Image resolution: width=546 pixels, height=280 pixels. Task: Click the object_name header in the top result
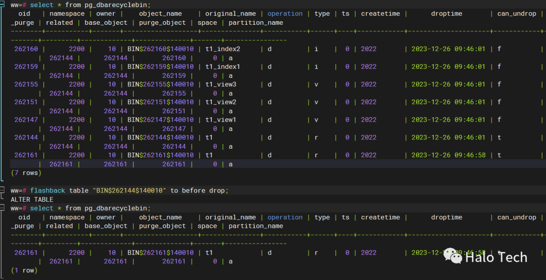160,14
